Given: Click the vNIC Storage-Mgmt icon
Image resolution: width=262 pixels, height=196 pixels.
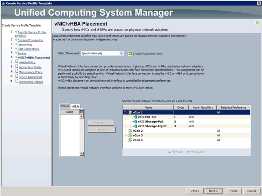Looking at the screenshot, I should pyautogui.click(x=135, y=126).
